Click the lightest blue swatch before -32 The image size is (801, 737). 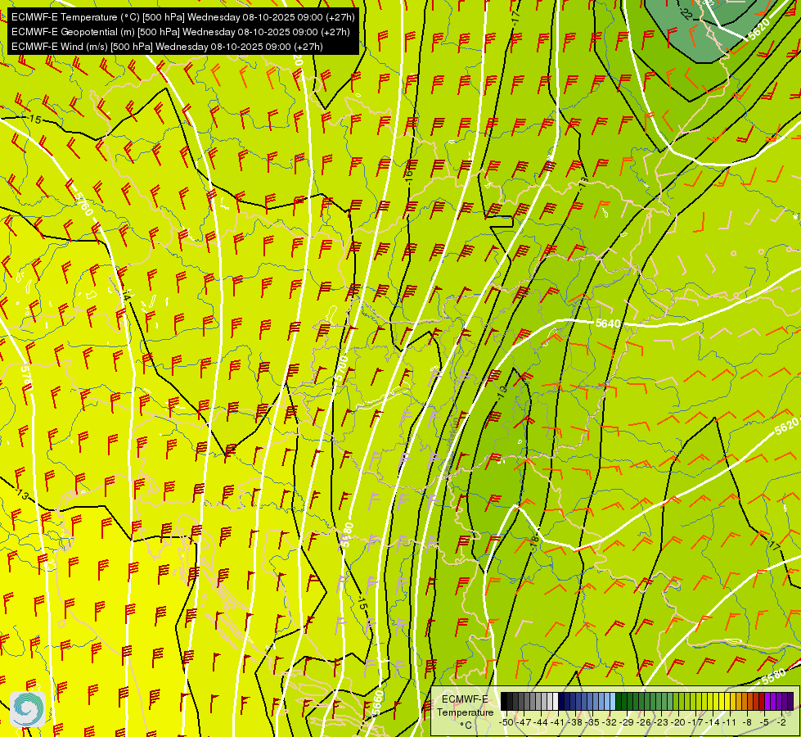pyautogui.click(x=613, y=701)
